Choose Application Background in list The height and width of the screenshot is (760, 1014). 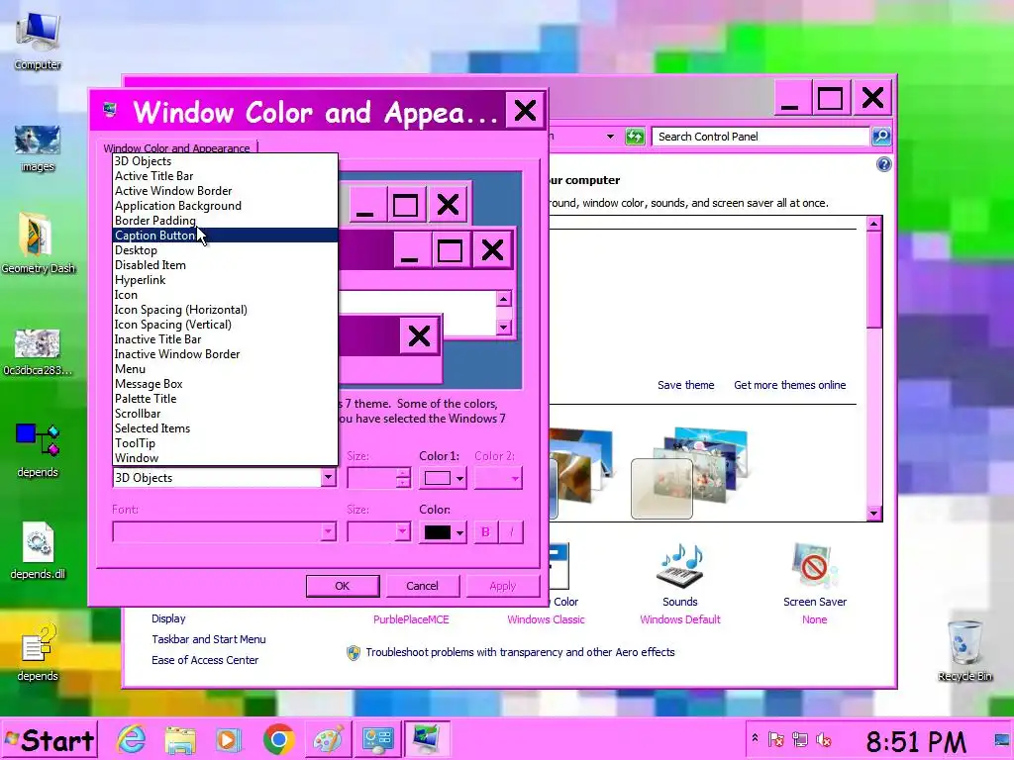pyautogui.click(x=225, y=206)
